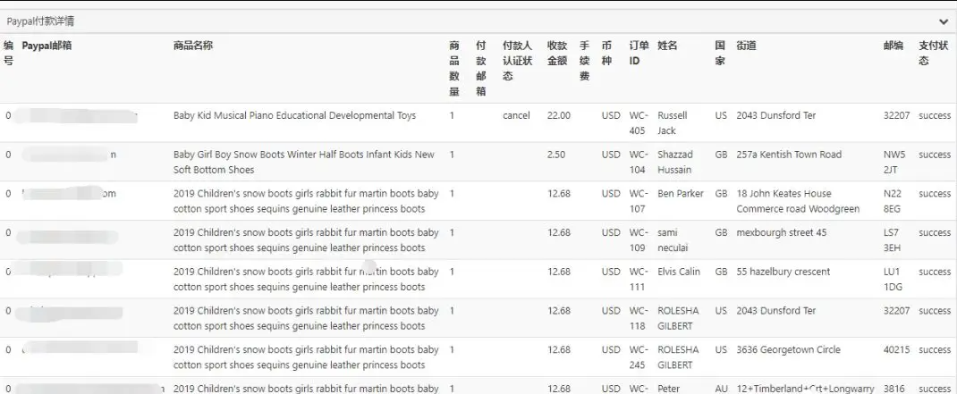957x394 pixels.
Task: Click the 支付状态 column header
Action: 934,54
